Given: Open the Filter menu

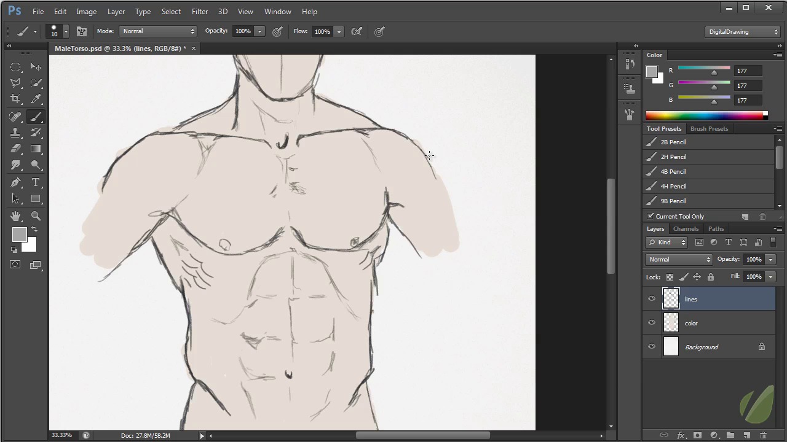Looking at the screenshot, I should pyautogui.click(x=199, y=11).
